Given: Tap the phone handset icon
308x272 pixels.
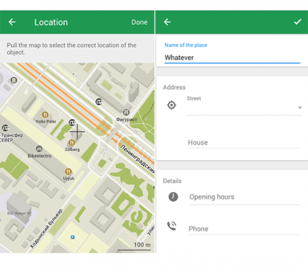Looking at the screenshot, I should [x=172, y=226].
